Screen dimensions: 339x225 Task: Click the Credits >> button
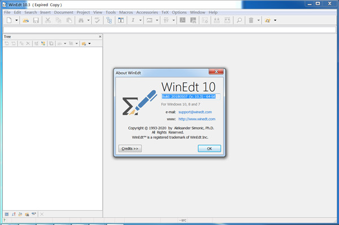[130, 149]
